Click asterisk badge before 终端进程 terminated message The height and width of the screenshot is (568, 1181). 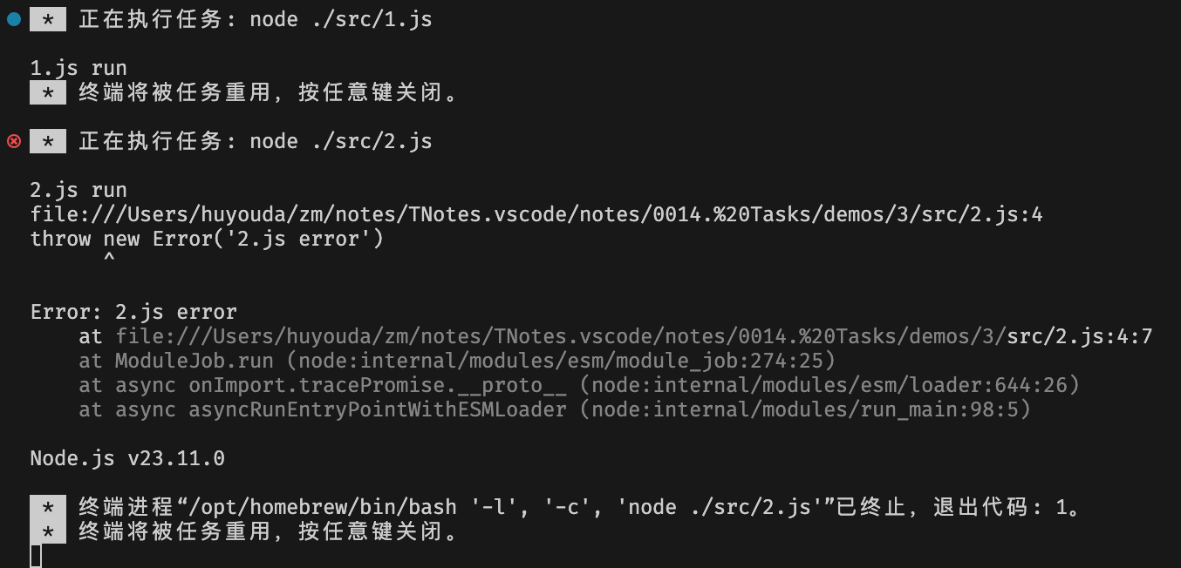(47, 507)
